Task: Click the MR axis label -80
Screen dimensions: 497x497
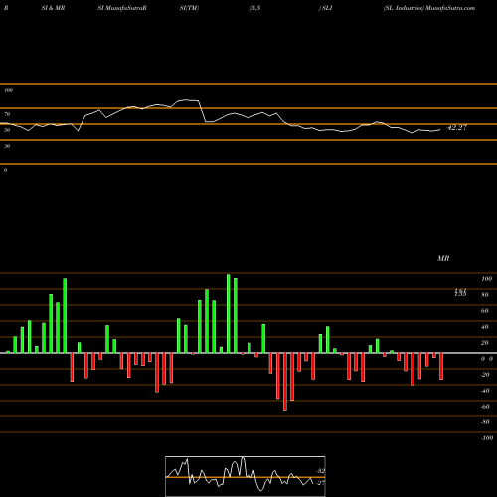Action: click(485, 422)
